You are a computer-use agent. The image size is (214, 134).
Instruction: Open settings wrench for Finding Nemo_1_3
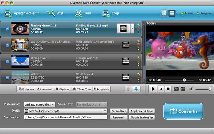click(138, 25)
